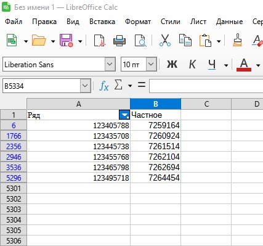Open the Лист menu
The height and width of the screenshot is (246, 263).
[198, 22]
